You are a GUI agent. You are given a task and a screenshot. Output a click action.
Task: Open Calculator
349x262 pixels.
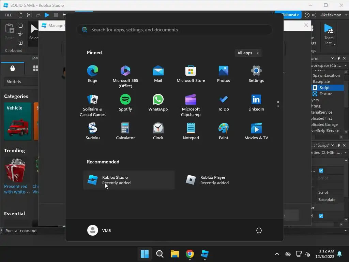click(125, 131)
